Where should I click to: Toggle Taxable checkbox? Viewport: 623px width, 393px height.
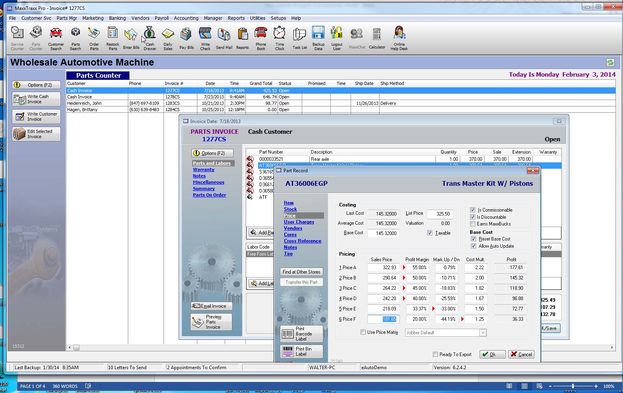point(430,233)
